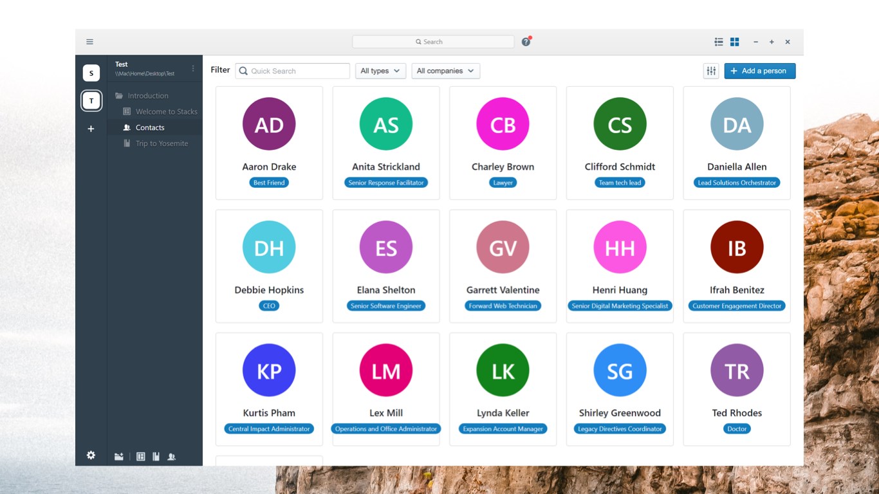
Task: Click the Lead Solutions Orchestrator tag
Action: pos(737,183)
